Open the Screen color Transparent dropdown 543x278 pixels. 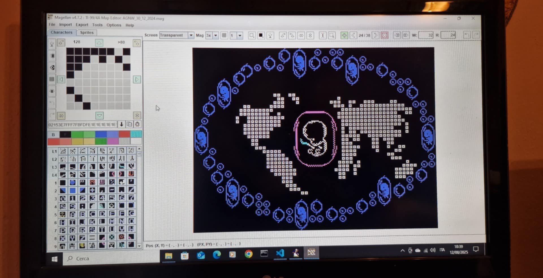191,35
